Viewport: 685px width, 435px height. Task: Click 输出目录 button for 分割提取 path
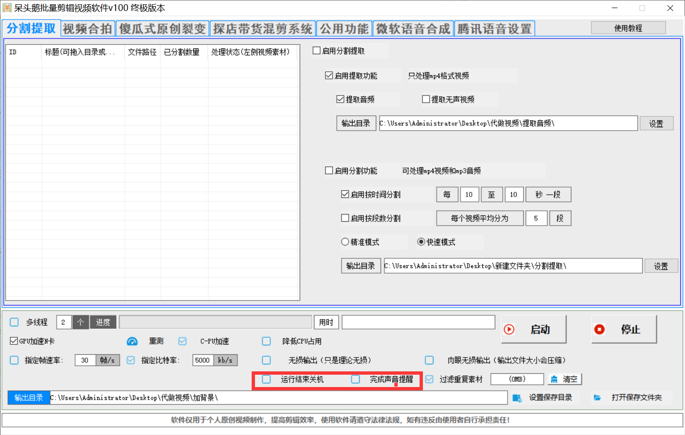[x=361, y=266]
